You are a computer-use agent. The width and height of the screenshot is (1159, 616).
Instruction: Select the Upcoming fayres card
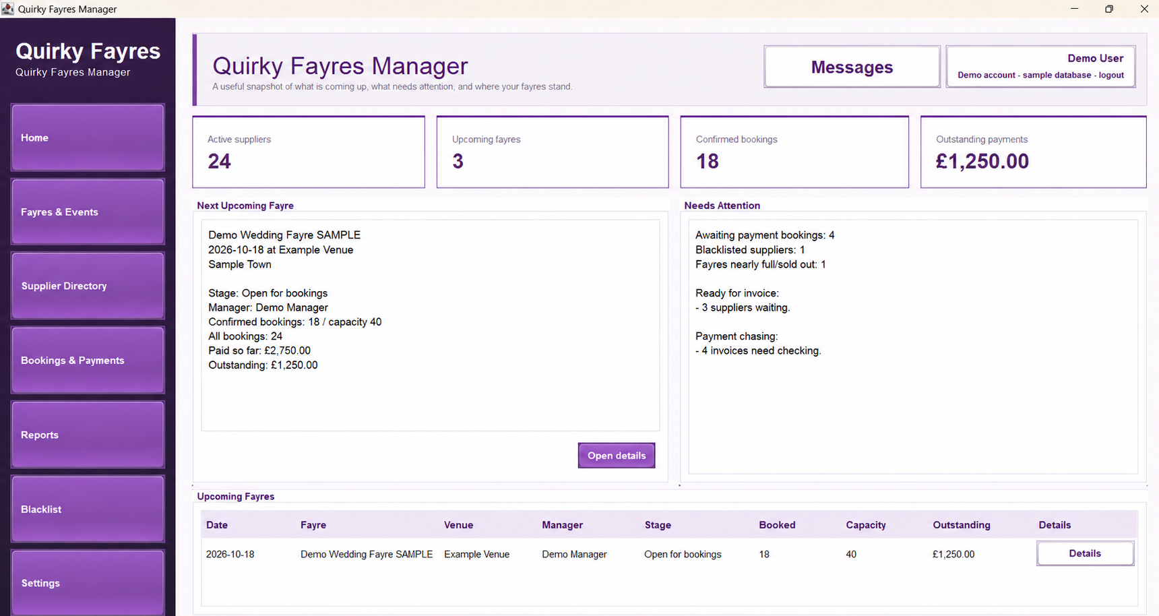(553, 152)
